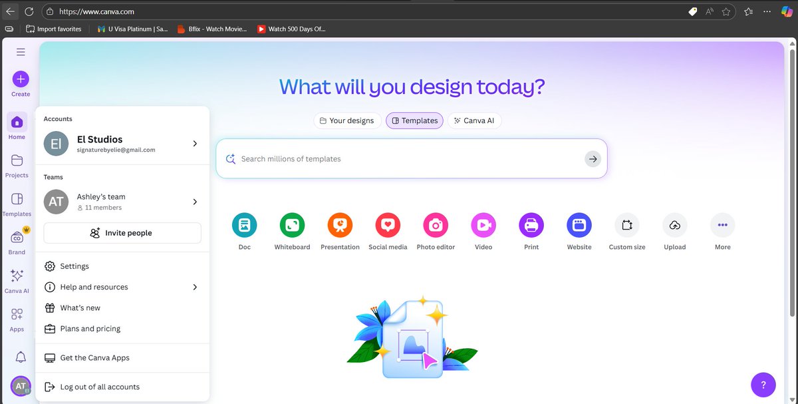Open Settings from account menu
Viewport: 798px width, 404px height.
pos(122,266)
